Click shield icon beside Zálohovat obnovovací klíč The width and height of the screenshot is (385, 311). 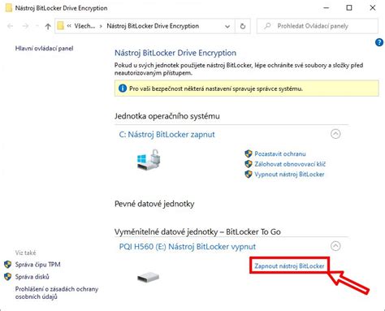click(x=249, y=164)
